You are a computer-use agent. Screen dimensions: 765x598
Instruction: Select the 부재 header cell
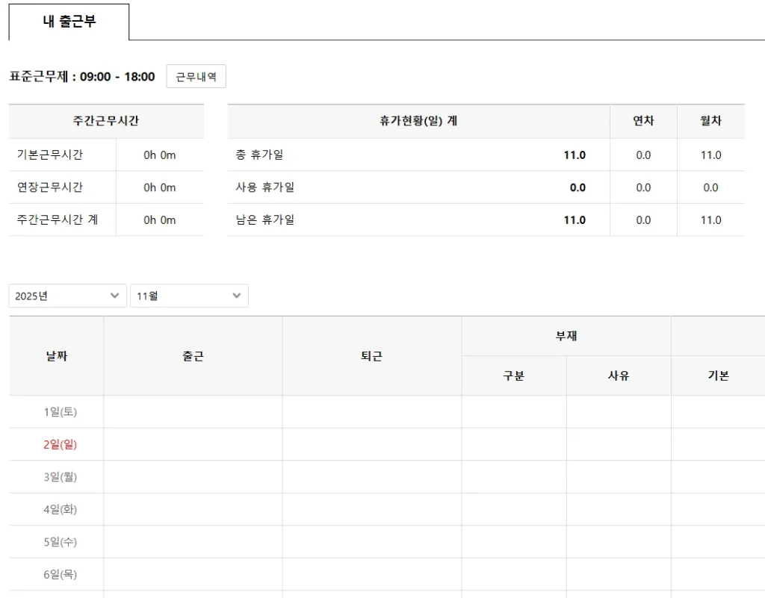pyautogui.click(x=566, y=336)
